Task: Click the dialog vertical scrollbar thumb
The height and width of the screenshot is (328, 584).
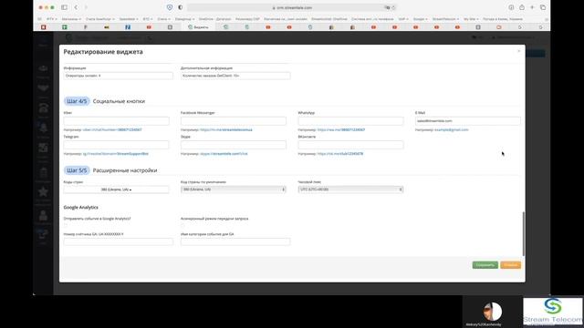Action: pyautogui.click(x=523, y=233)
